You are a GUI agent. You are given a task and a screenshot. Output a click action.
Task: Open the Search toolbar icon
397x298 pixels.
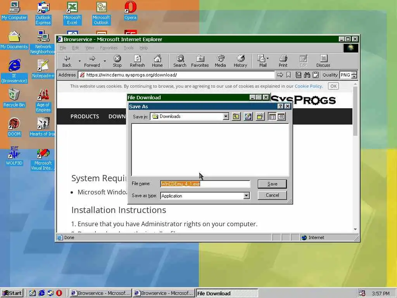(180, 61)
